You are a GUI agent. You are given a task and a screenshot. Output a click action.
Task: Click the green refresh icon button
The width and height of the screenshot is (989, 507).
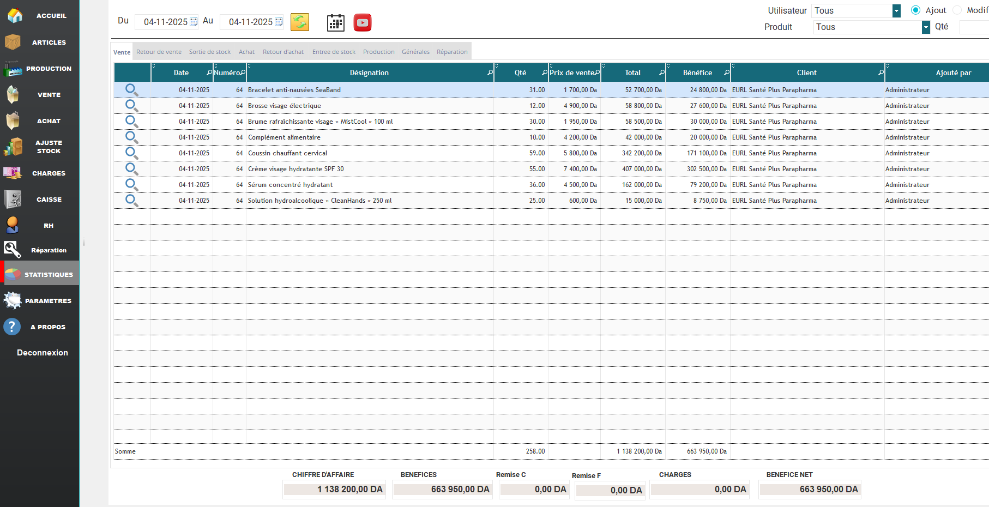click(x=300, y=22)
